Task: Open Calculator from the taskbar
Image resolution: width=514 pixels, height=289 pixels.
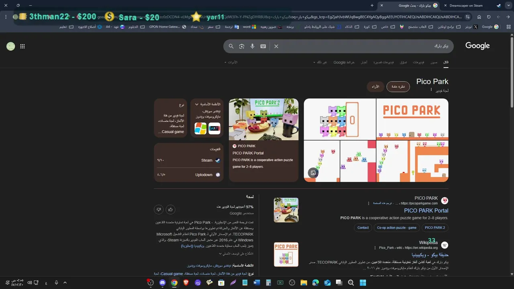Action: click(x=268, y=283)
